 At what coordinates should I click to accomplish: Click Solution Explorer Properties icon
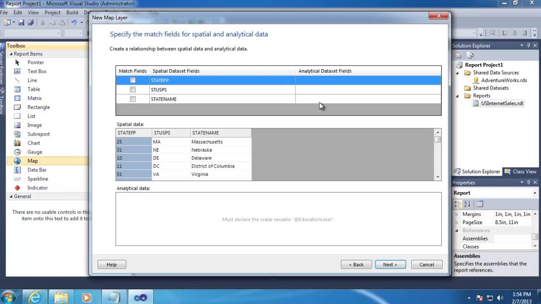coord(458,55)
